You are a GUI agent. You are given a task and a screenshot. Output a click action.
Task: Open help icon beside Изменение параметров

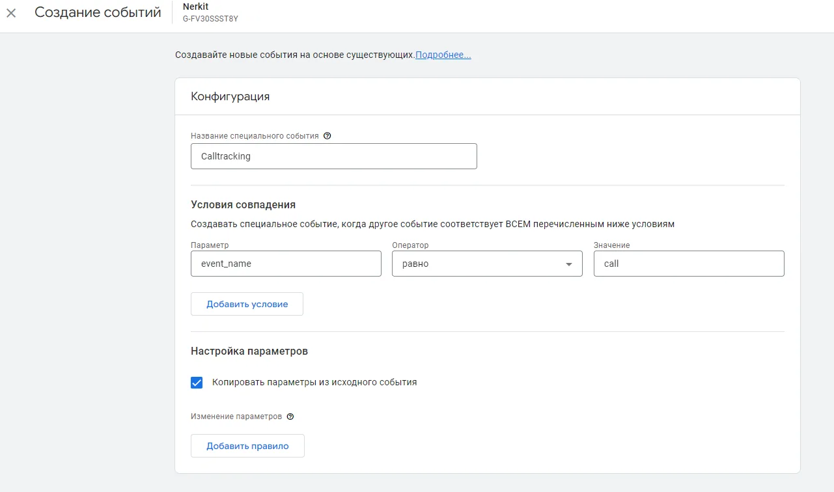pos(290,417)
